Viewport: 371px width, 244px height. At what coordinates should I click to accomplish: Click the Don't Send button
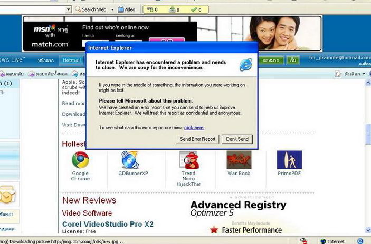[237, 139]
